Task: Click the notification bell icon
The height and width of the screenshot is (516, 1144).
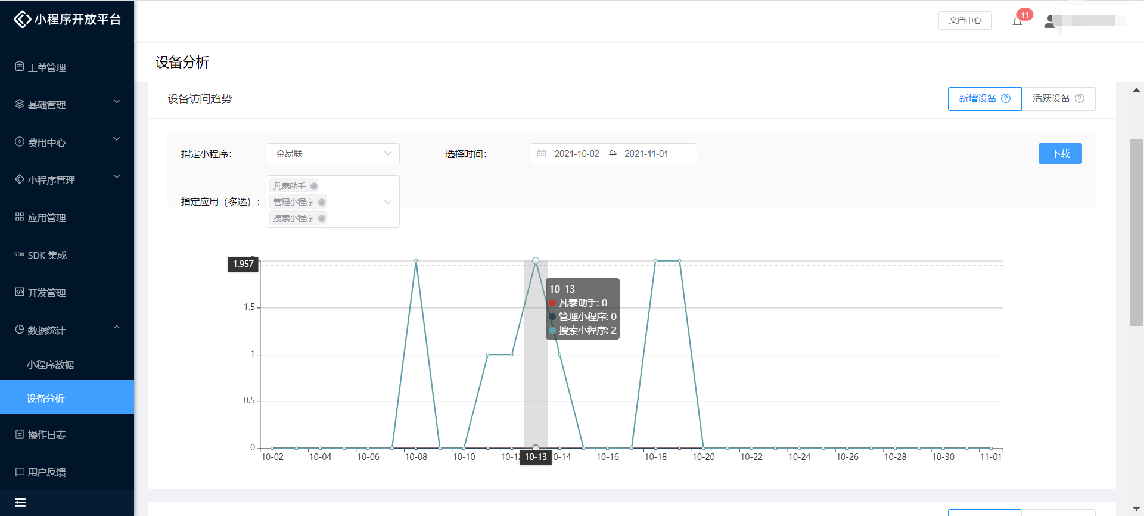Action: coord(1017,21)
